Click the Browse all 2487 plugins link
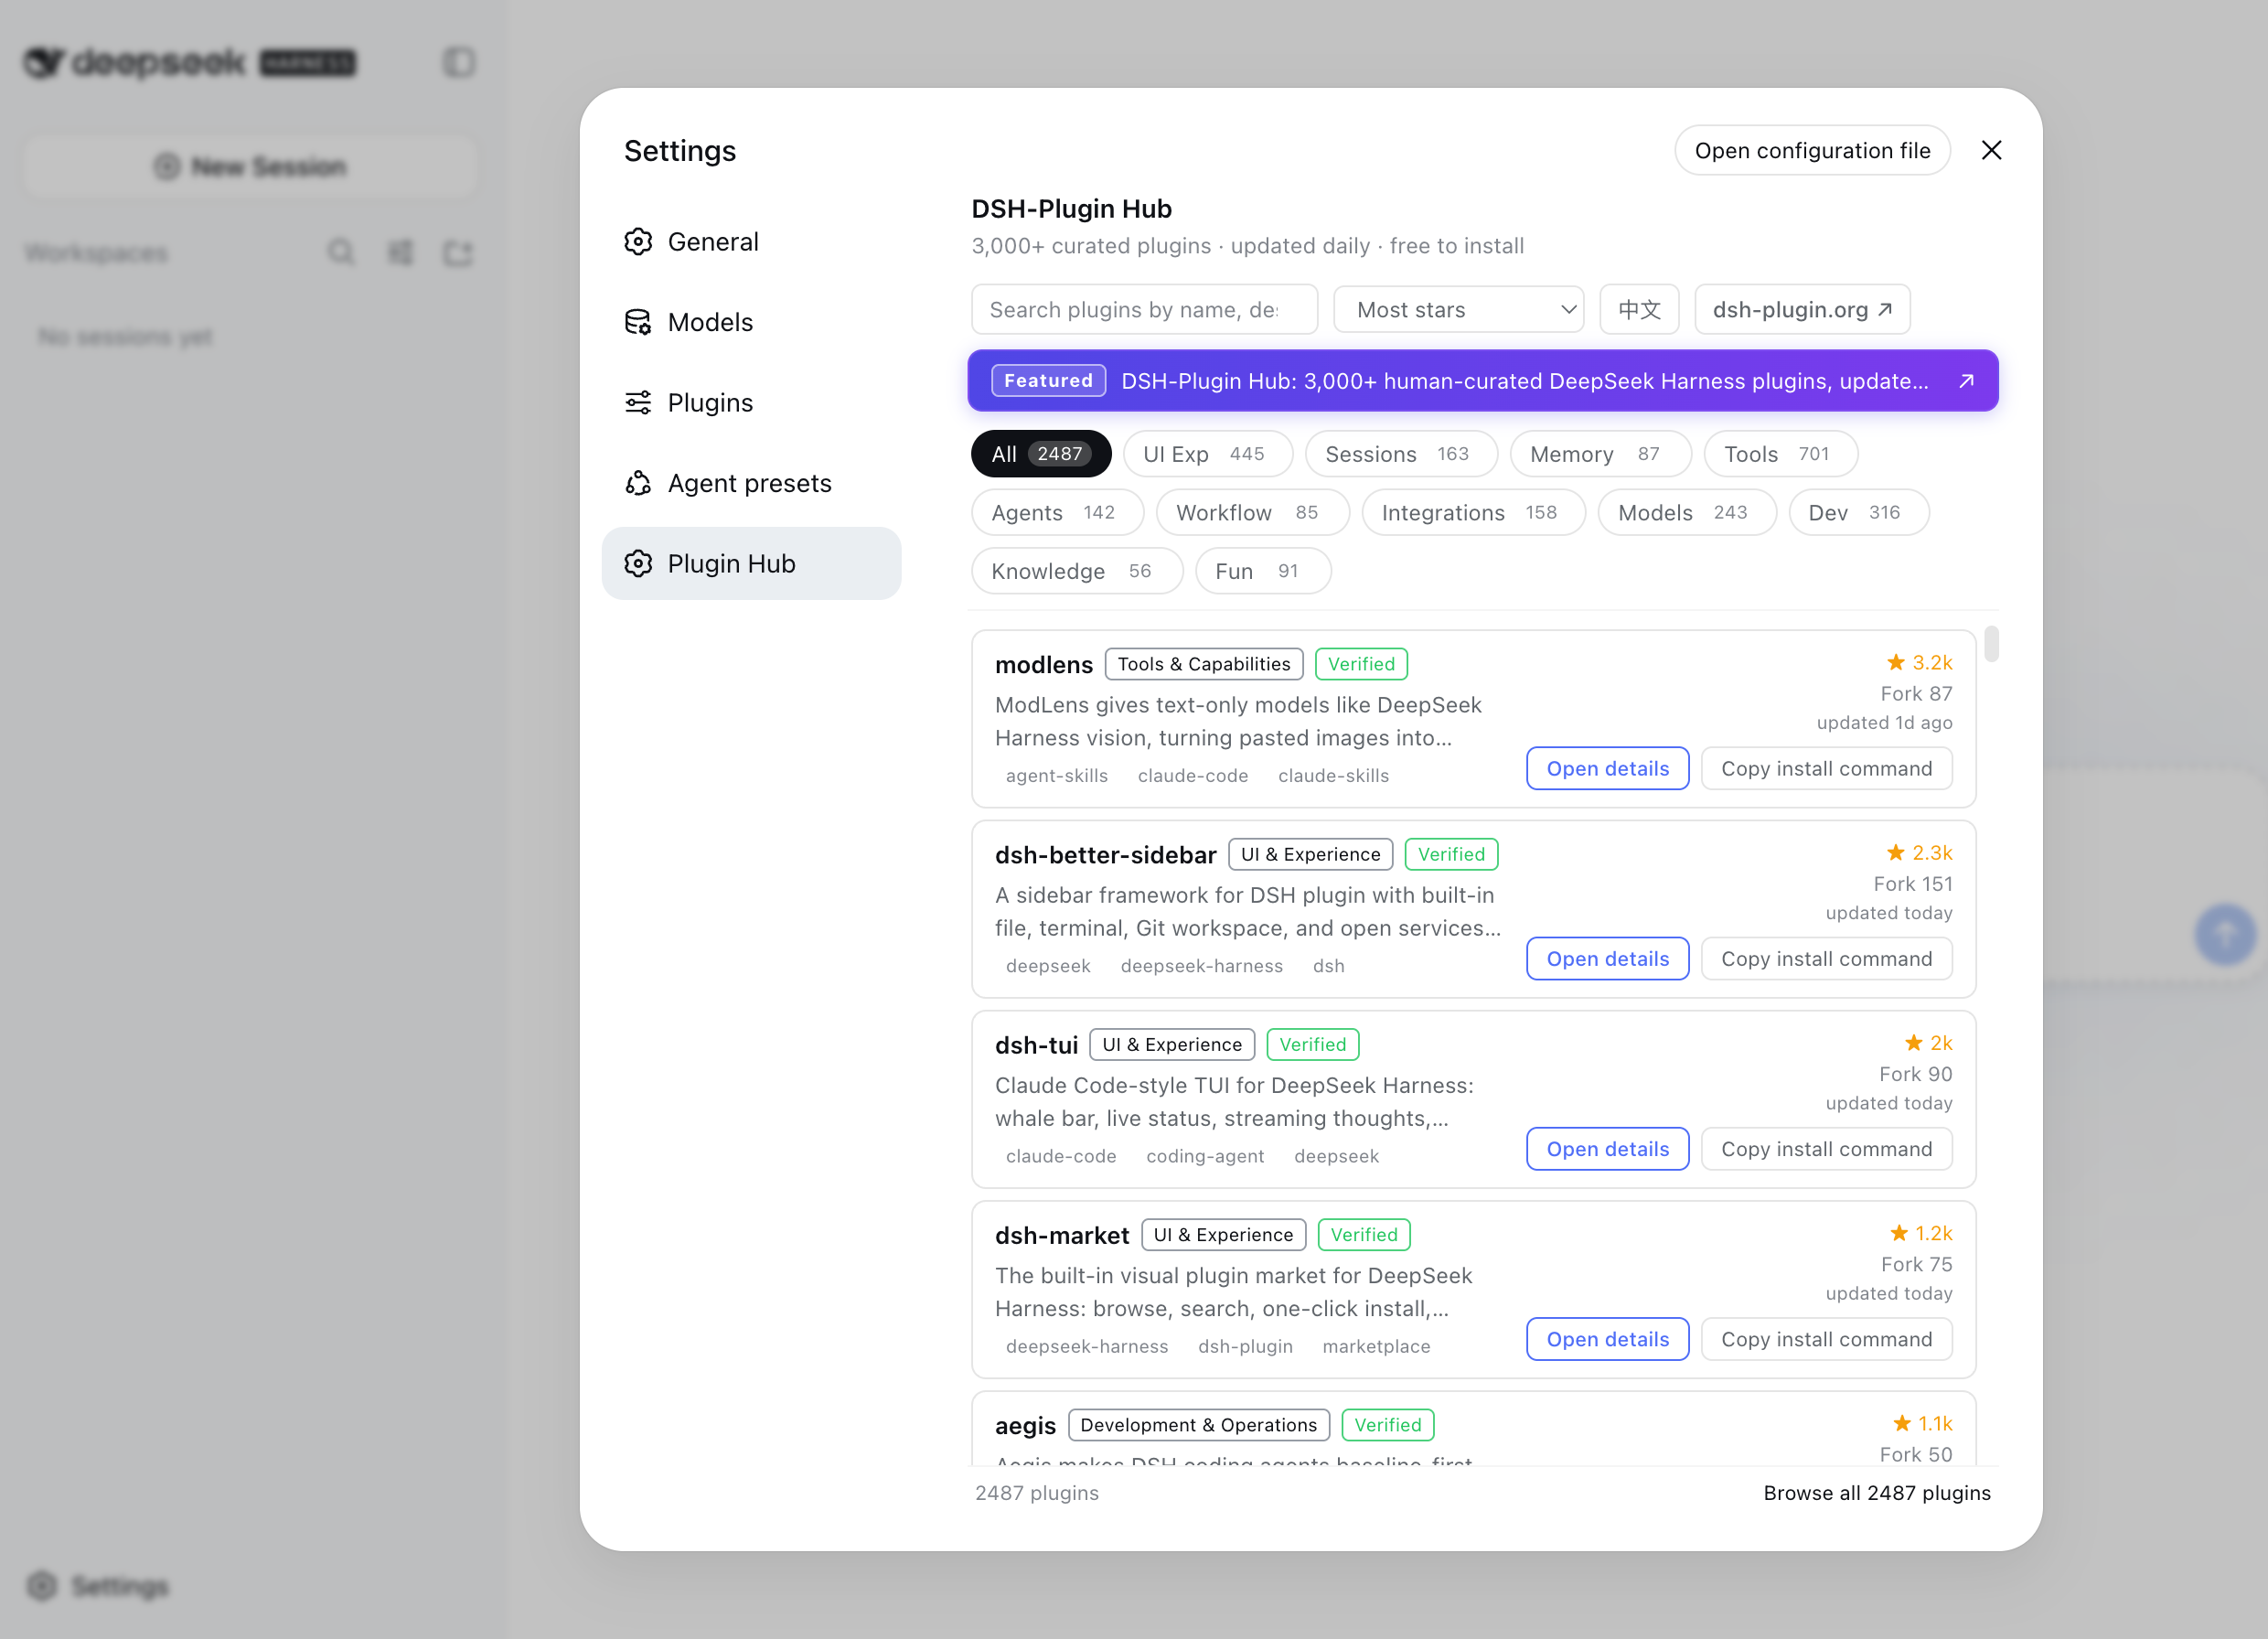This screenshot has width=2268, height=1639. pos(1876,1492)
